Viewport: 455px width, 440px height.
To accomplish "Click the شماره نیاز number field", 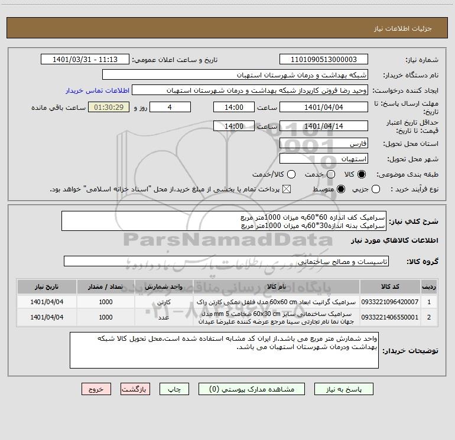I will (x=324, y=60).
